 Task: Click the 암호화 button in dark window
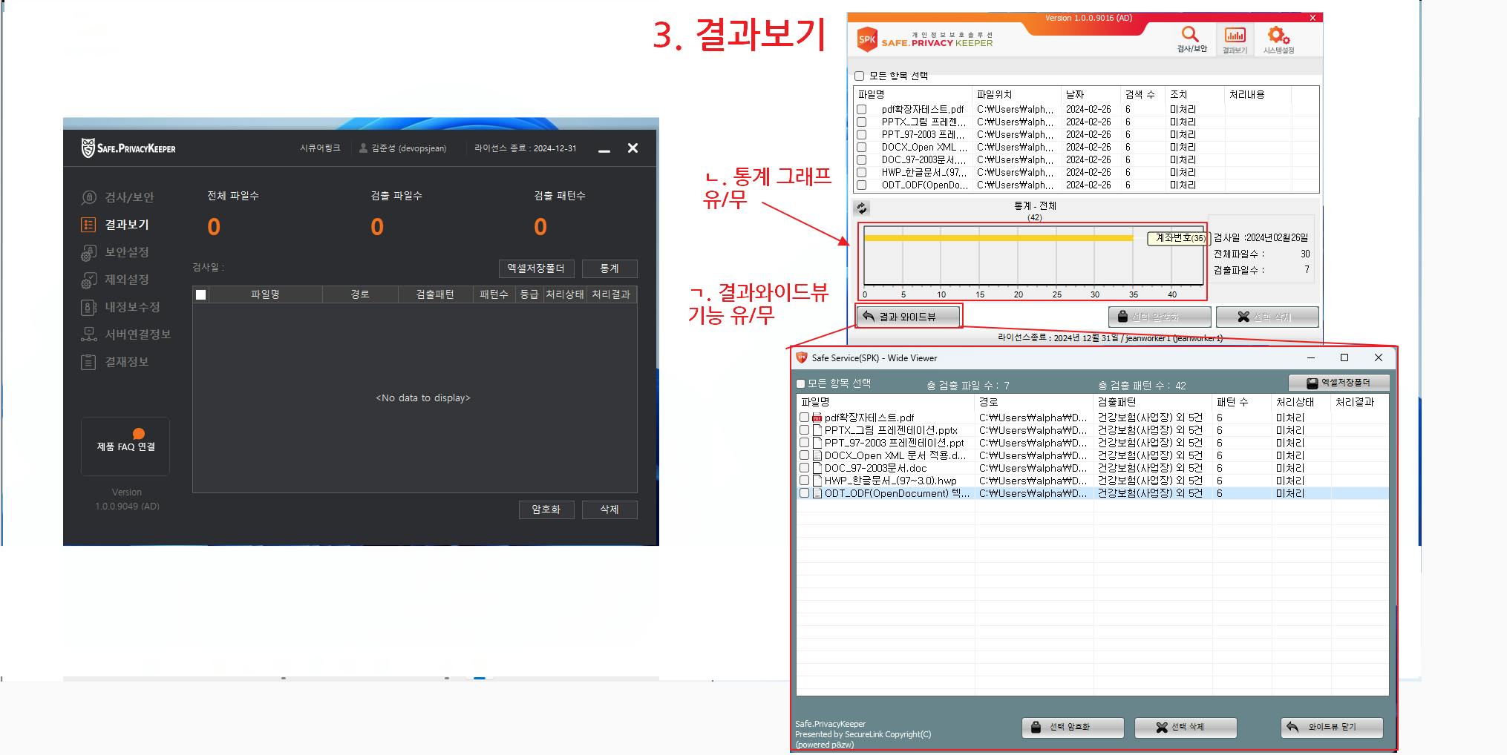click(x=546, y=510)
